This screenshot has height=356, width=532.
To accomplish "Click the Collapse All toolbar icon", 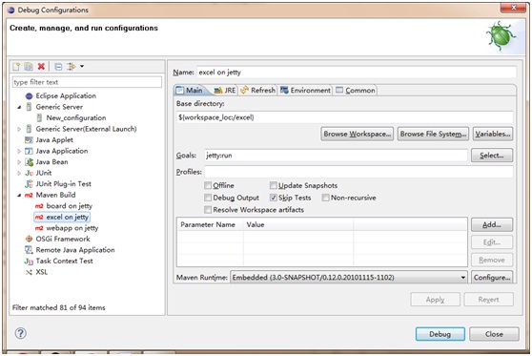I will [58, 66].
